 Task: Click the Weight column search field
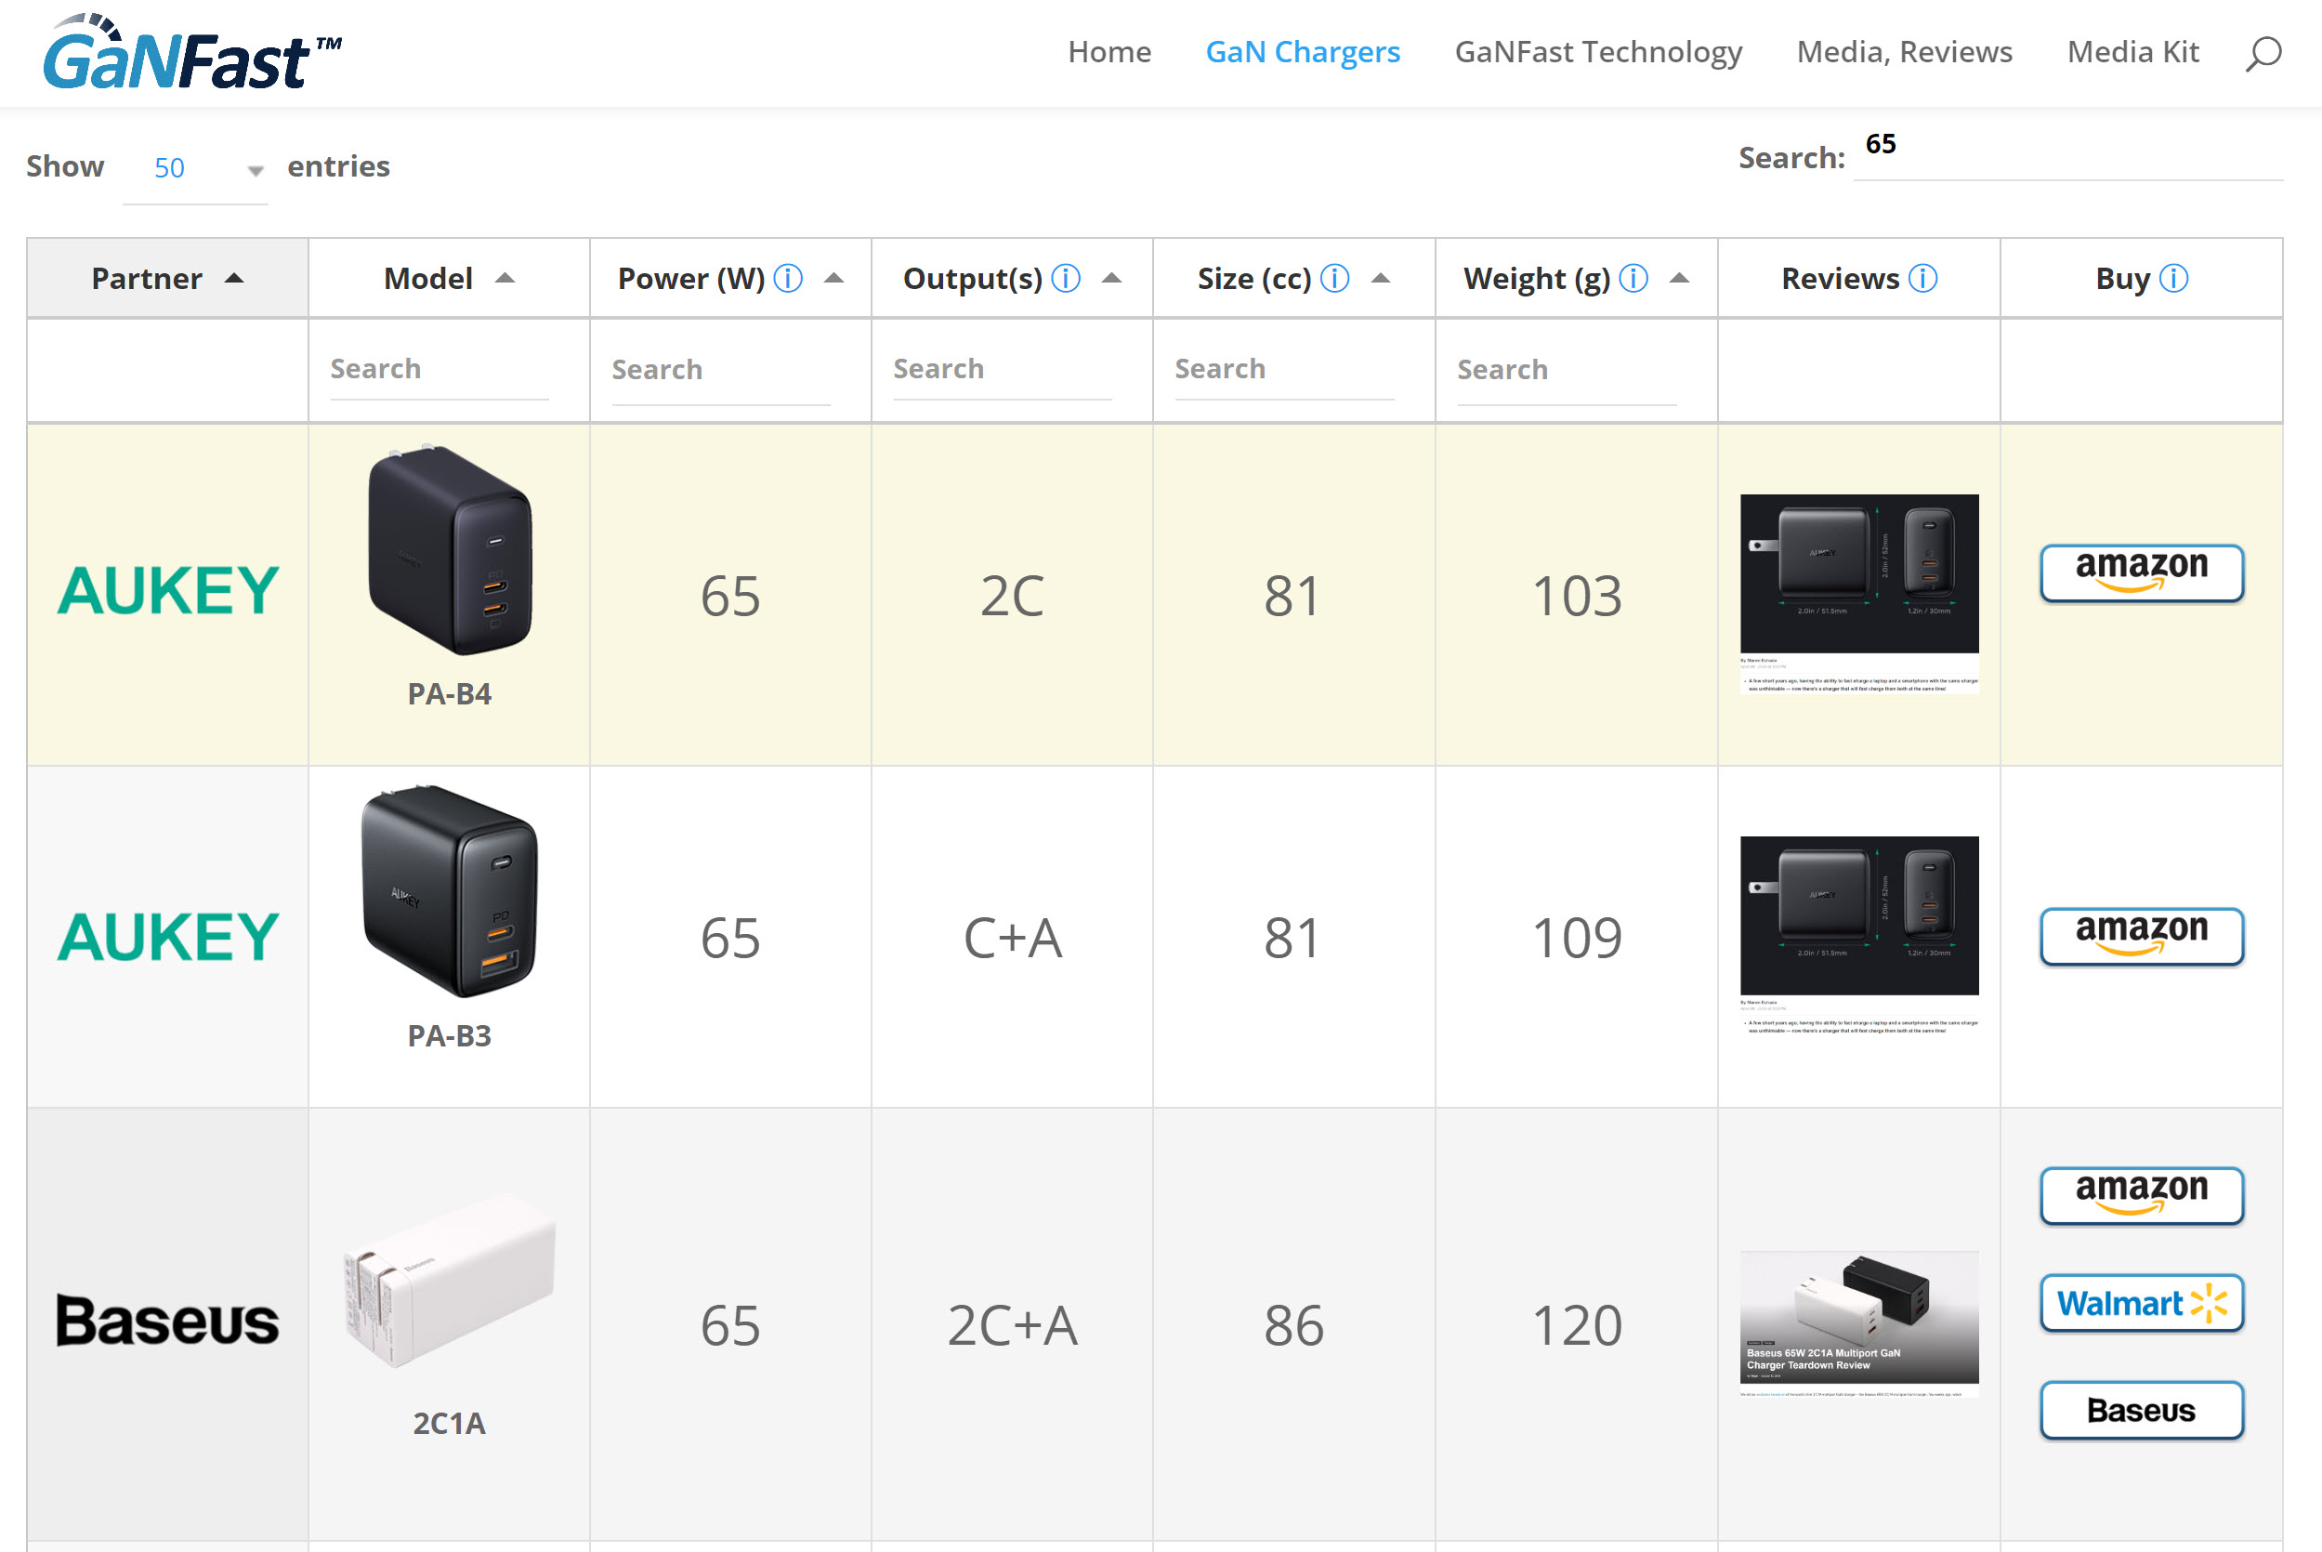(1567, 370)
